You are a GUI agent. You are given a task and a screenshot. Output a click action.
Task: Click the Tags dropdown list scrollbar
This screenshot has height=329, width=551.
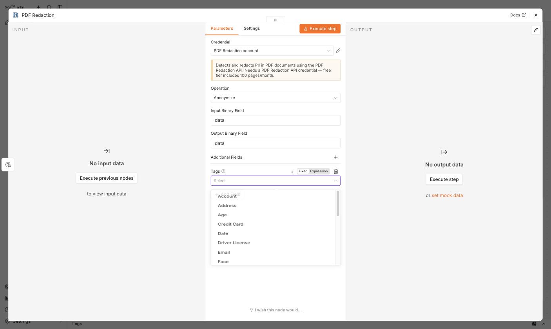pos(338,204)
